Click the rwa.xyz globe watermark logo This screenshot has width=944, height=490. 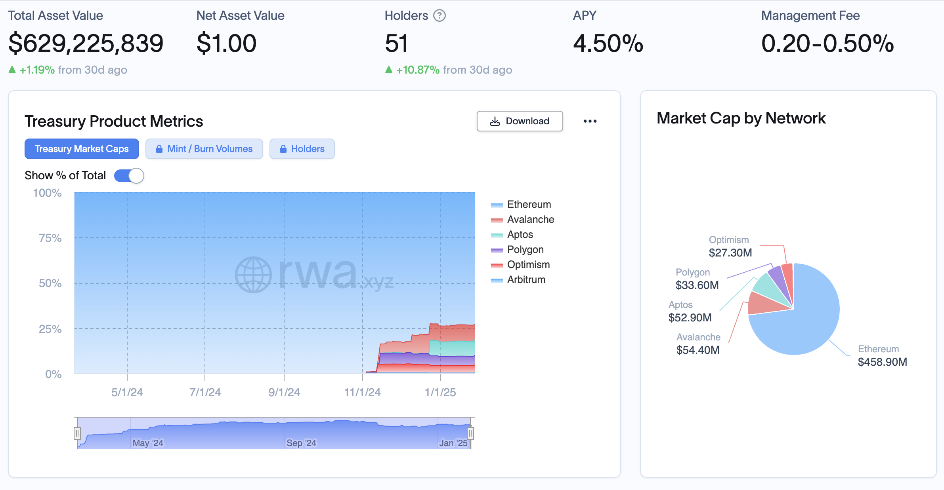coord(253,275)
